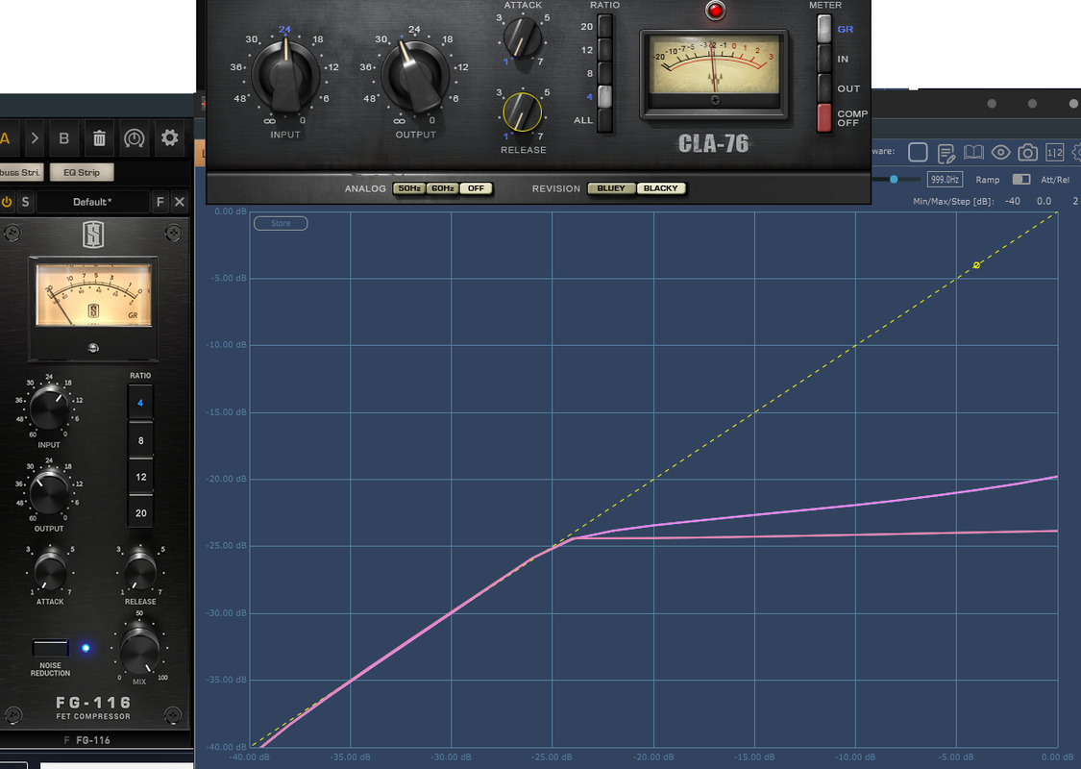The image size is (1081, 769).
Task: Click the CLA-76 red LED indicator
Action: (x=716, y=11)
